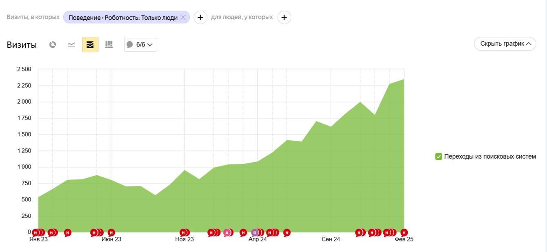Remove the Роботность: Только люди filter
Viewport: 547px width, 252px height.
183,18
